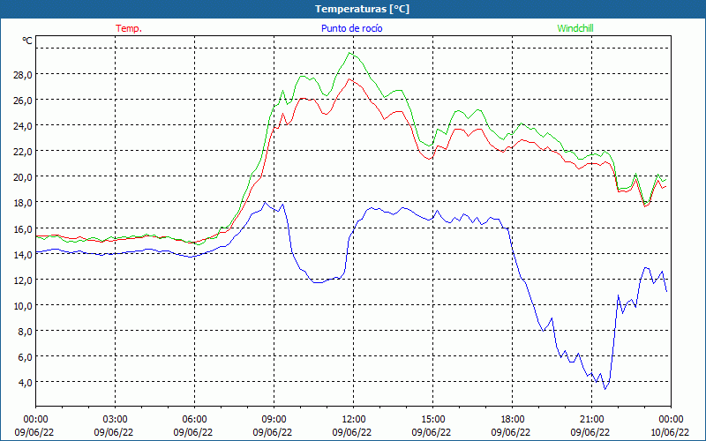Click the 15:00 time axis label
This screenshot has width=706, height=441.
point(432,420)
